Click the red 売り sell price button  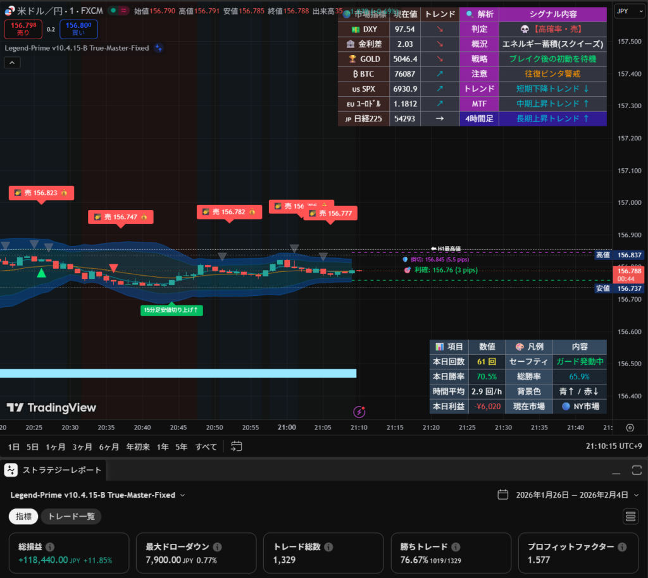22,29
